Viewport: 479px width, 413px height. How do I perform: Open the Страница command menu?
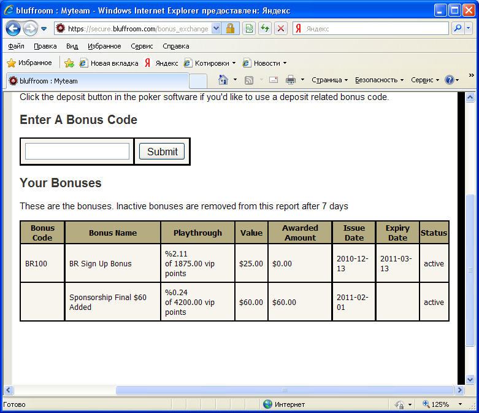point(329,80)
